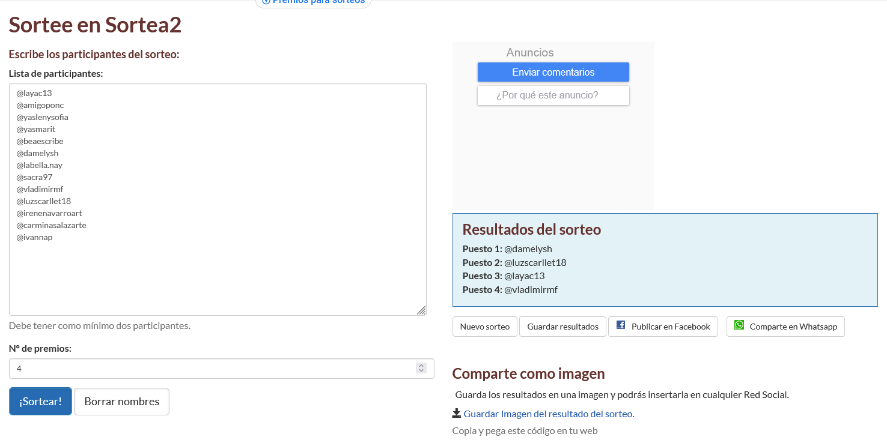Screen dimensions: 887x443
Task: Click the Copia y pega este código text
Action: pyautogui.click(x=525, y=430)
